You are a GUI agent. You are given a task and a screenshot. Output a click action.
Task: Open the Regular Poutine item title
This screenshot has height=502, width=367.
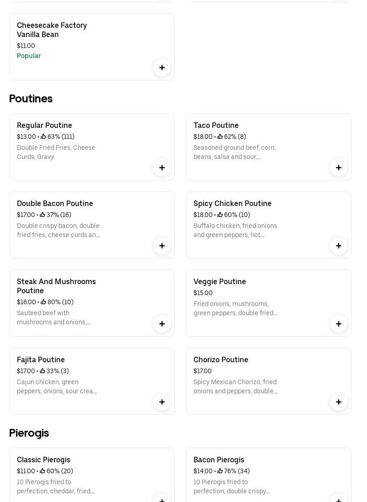click(44, 125)
